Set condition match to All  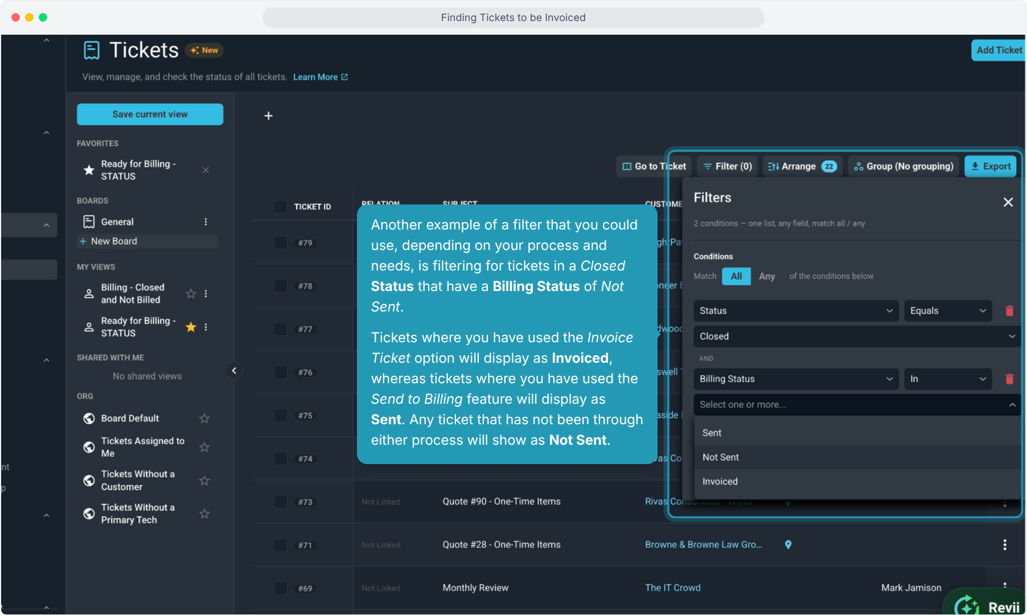coord(736,276)
